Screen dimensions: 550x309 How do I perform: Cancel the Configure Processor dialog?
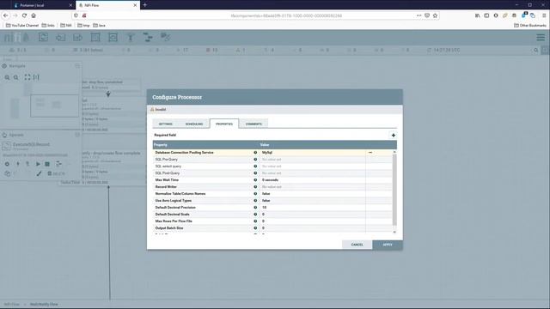[357, 245]
